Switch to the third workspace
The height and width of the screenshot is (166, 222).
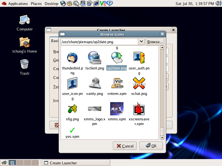click(x=27, y=163)
